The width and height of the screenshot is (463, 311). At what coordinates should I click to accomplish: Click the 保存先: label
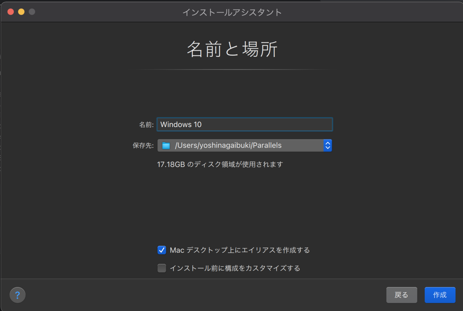click(143, 146)
